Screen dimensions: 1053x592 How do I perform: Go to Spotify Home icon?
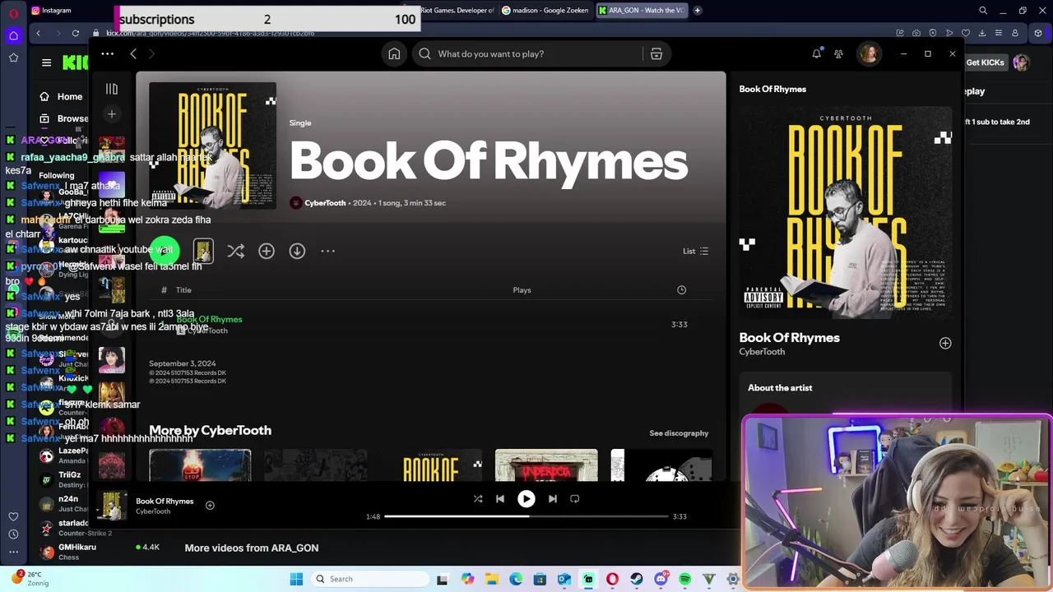pyautogui.click(x=394, y=54)
